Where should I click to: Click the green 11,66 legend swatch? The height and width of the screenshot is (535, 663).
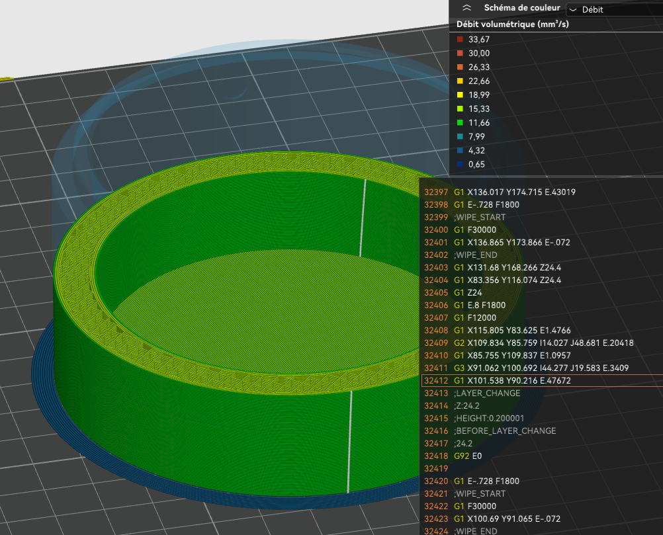(461, 123)
